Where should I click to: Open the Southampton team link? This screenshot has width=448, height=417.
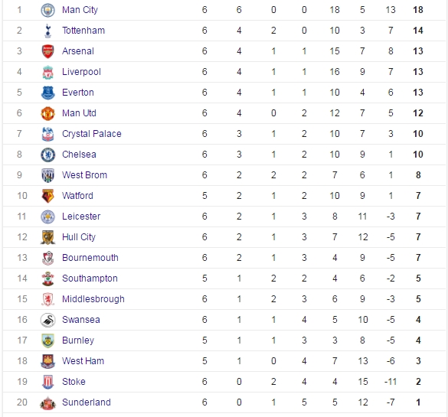tap(90, 279)
